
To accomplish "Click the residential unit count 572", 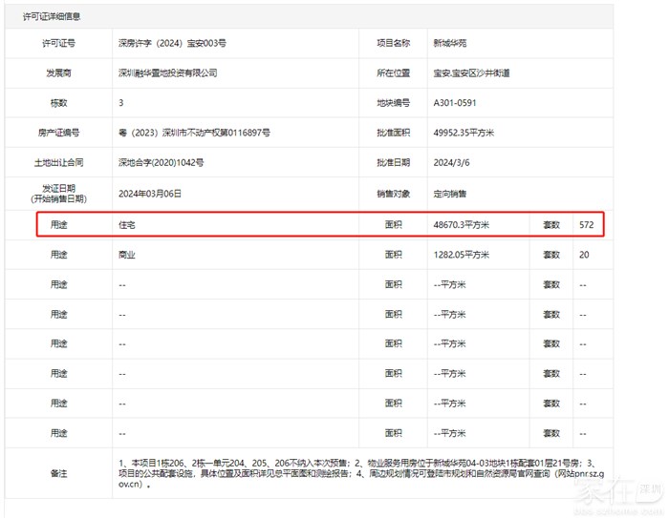I will pos(586,225).
